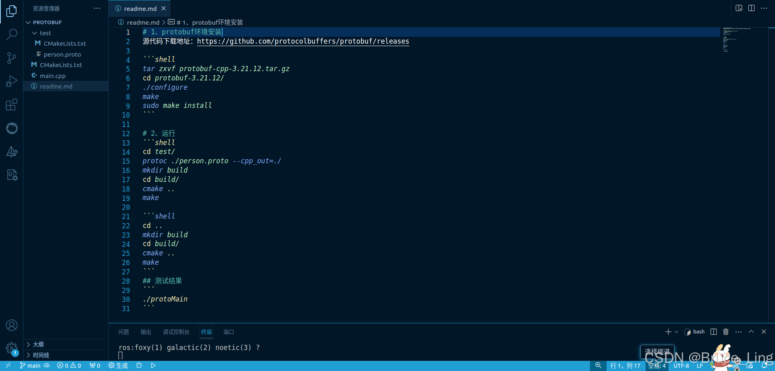Split the terminal panel
The height and width of the screenshot is (371, 775).
(714, 332)
